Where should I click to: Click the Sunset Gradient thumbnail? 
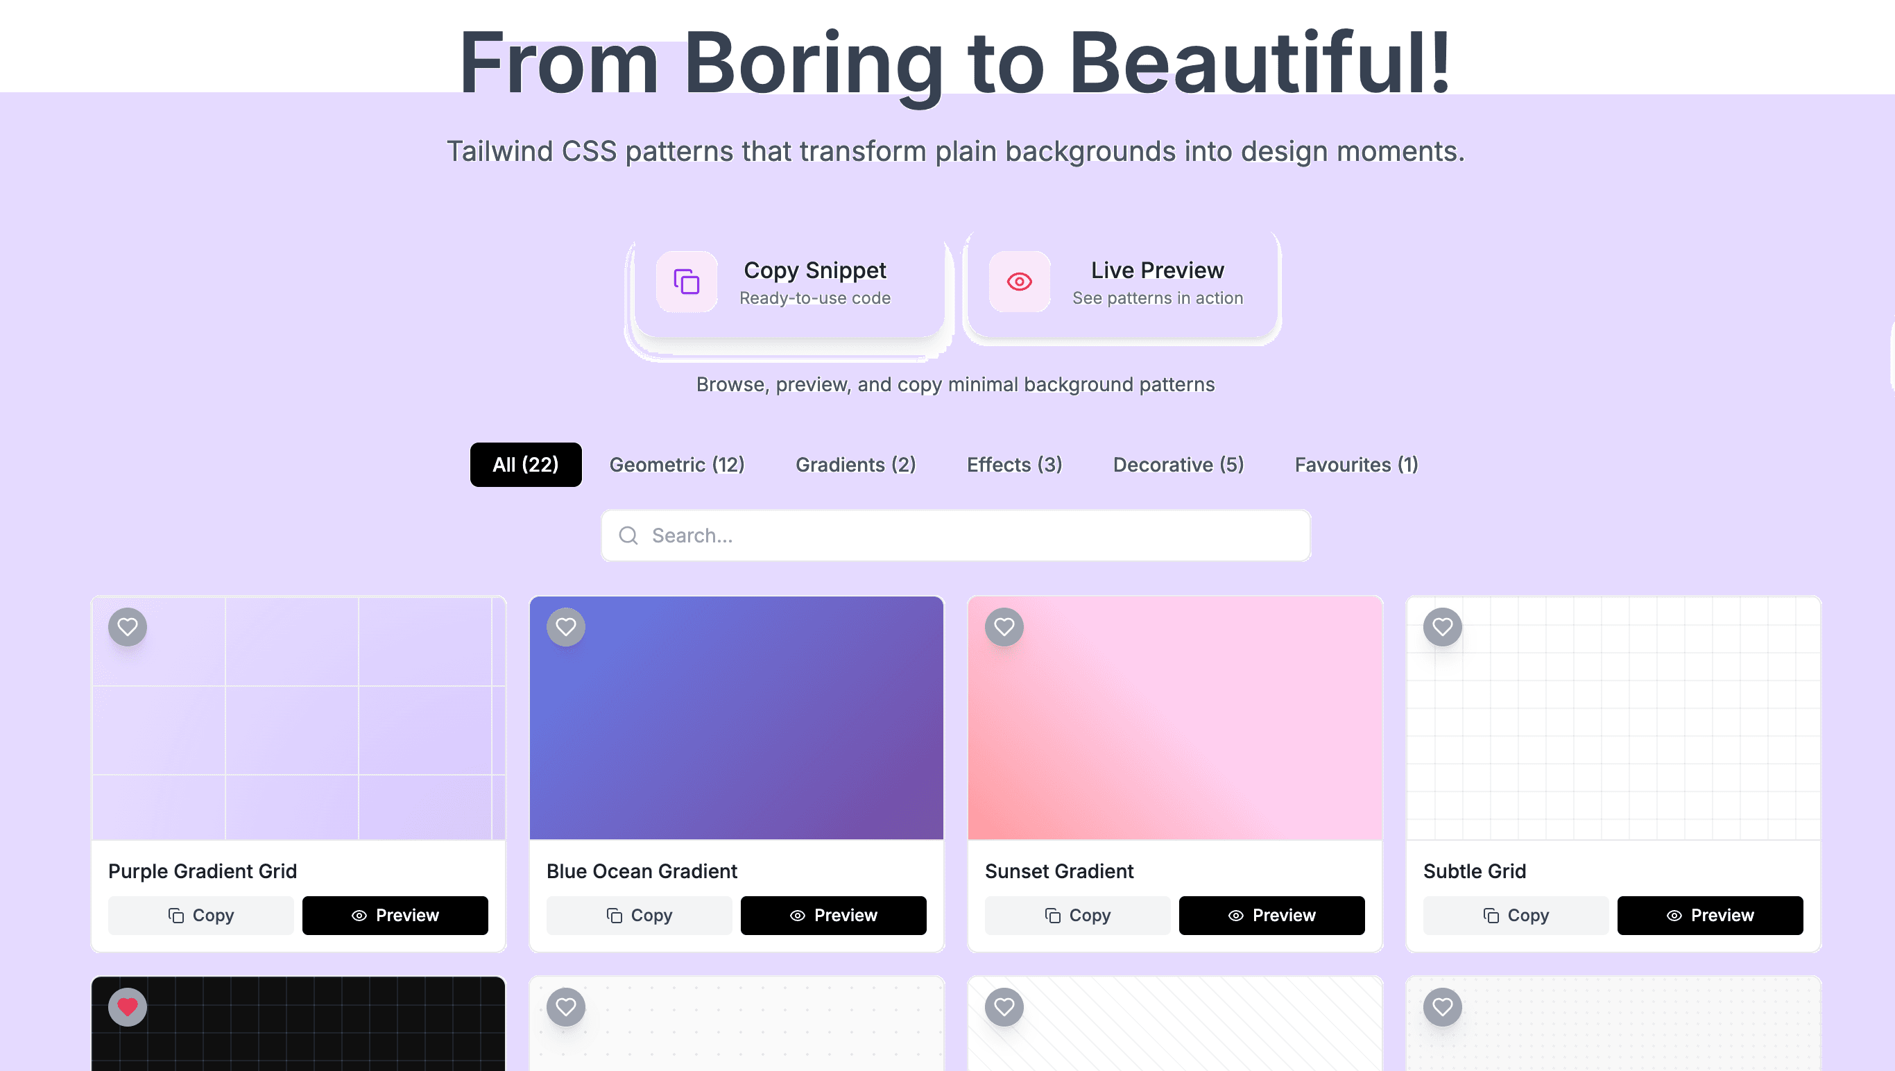point(1175,728)
